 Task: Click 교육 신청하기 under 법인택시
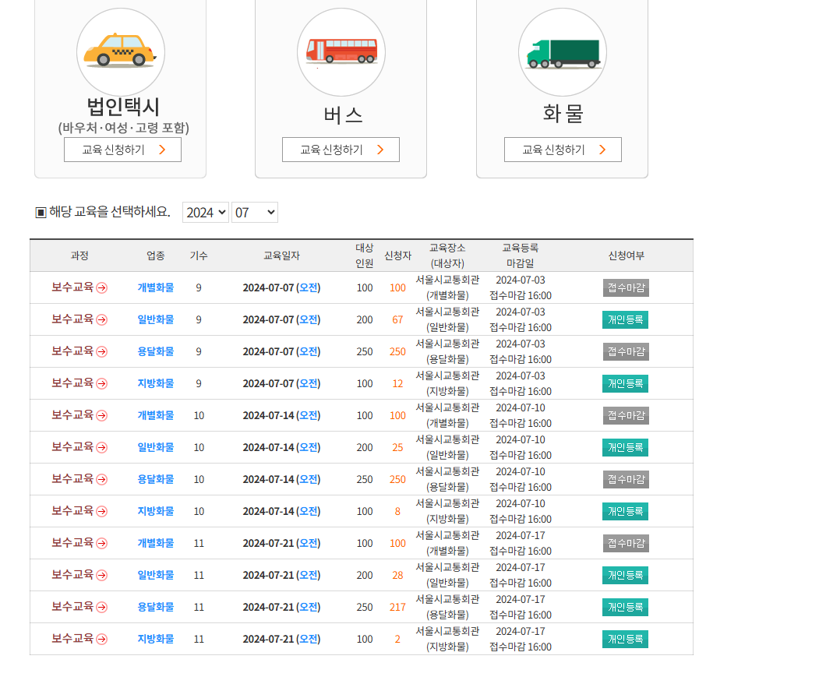[122, 149]
